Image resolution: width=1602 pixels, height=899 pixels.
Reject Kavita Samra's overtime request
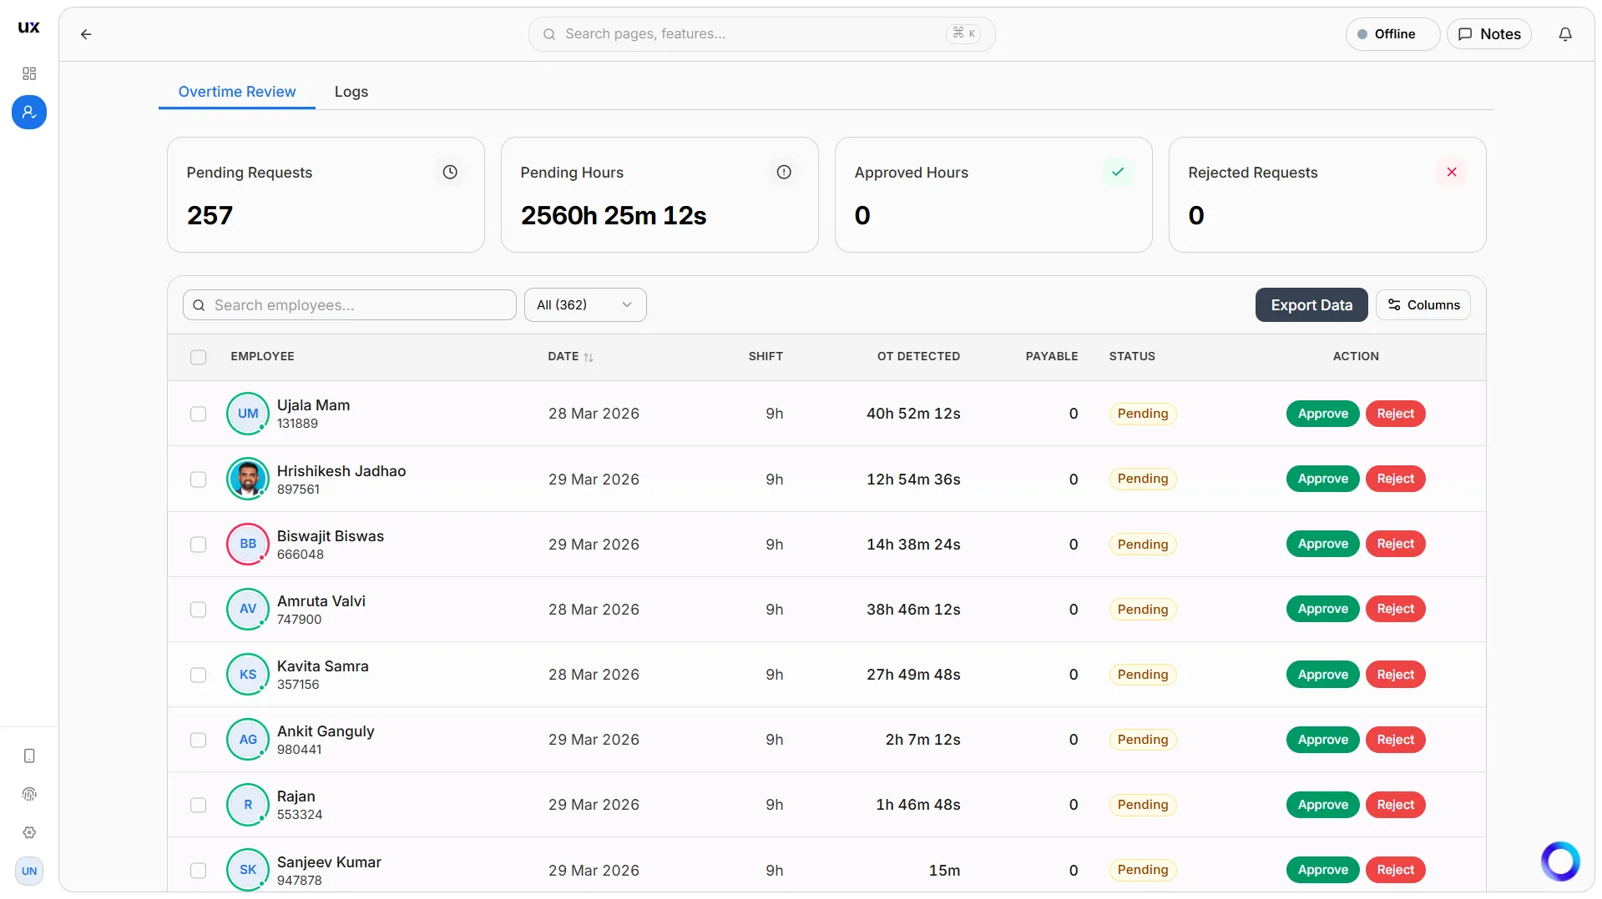[1395, 675]
